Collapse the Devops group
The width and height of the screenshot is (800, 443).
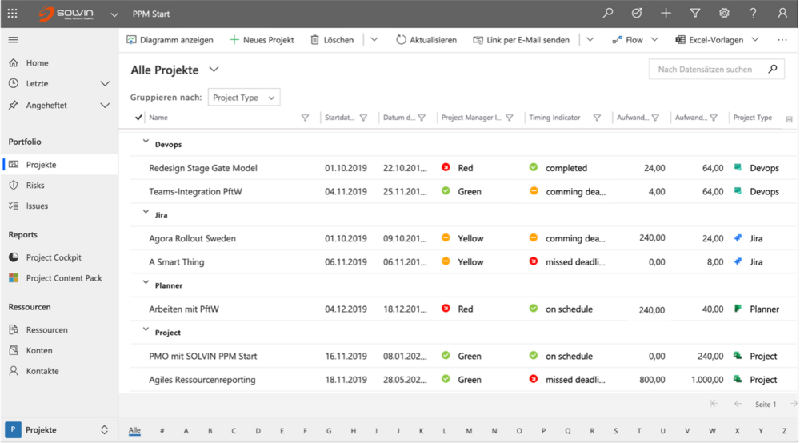(146, 142)
